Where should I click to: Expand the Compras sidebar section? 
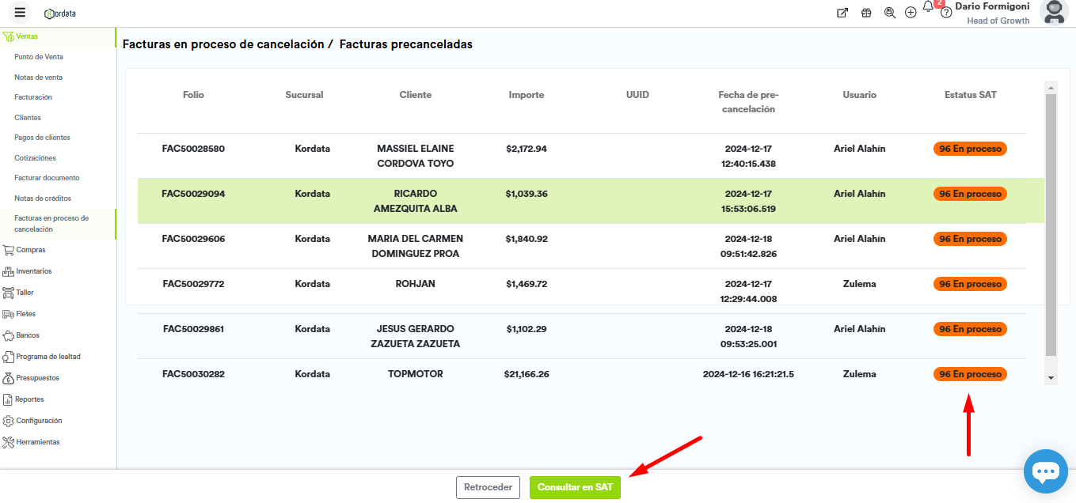click(x=31, y=250)
